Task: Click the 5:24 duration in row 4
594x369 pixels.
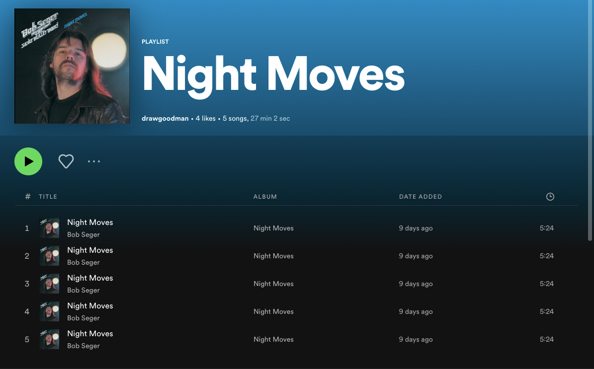Action: (x=547, y=311)
